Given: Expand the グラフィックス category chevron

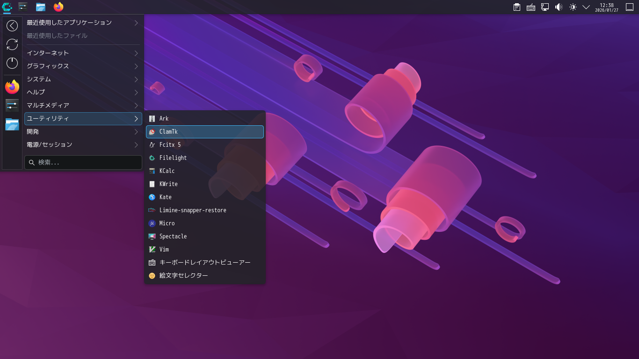Looking at the screenshot, I should point(136,66).
